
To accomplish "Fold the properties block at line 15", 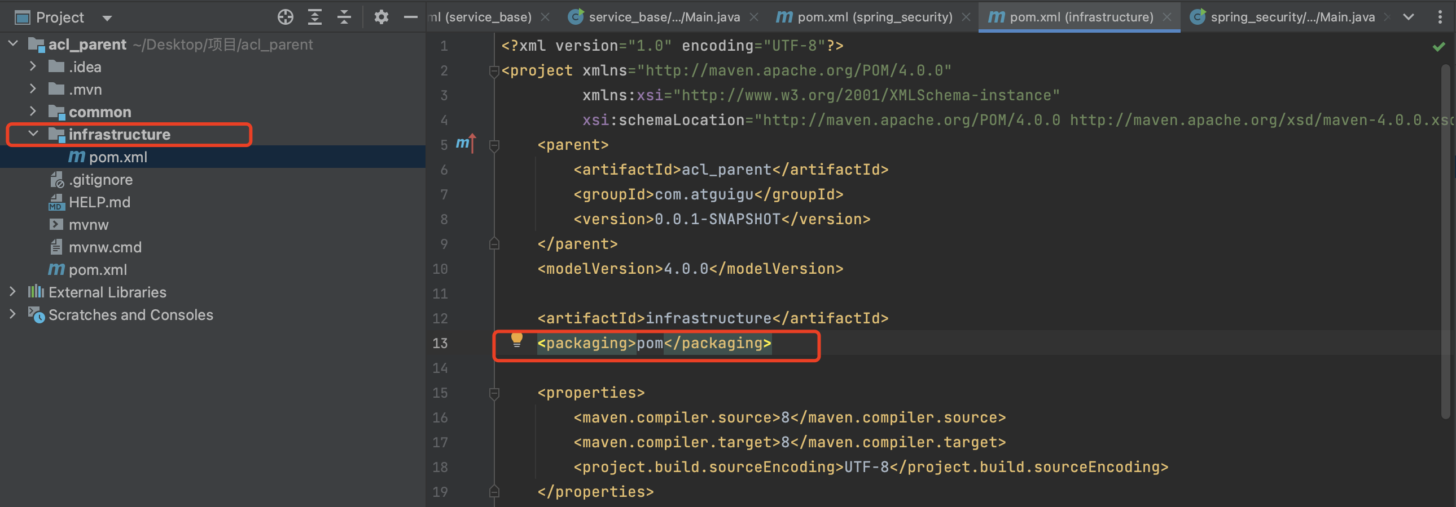I will [x=494, y=393].
